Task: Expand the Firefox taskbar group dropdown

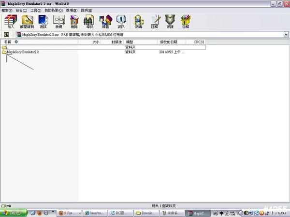Action: tap(80, 213)
